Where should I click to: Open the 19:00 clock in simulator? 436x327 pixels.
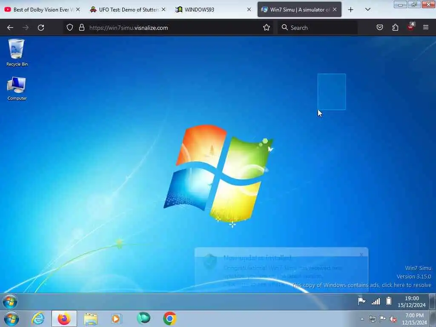(x=412, y=302)
